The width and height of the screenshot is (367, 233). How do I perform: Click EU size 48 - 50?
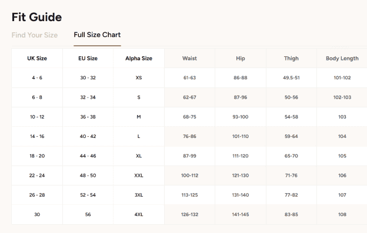point(88,175)
